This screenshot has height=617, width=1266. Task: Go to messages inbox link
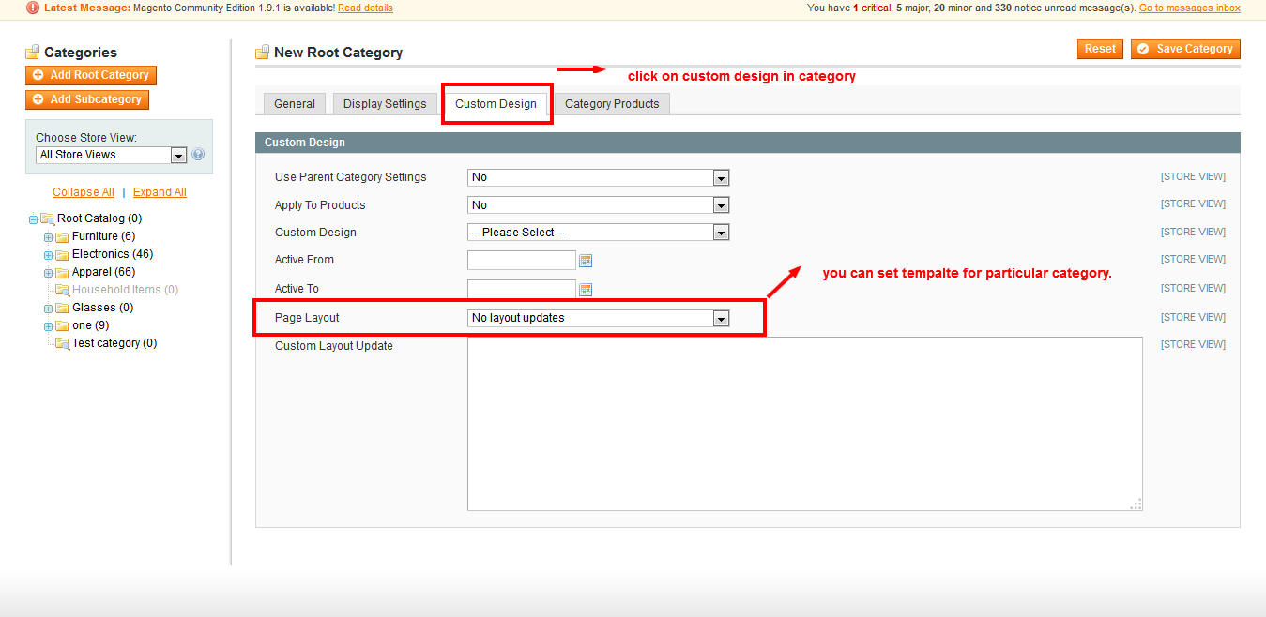click(1190, 8)
